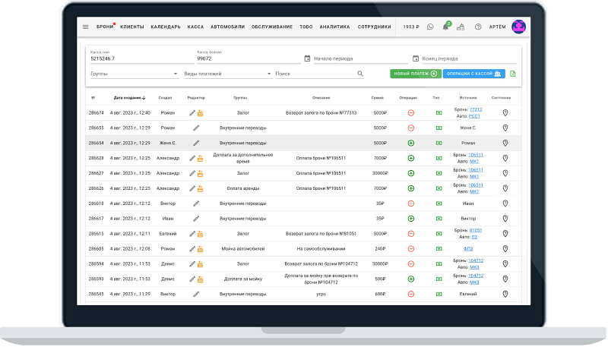Screen dimensions: 608x347
Task: Click group cell 'Мойка автомобилей'
Action: (x=243, y=248)
